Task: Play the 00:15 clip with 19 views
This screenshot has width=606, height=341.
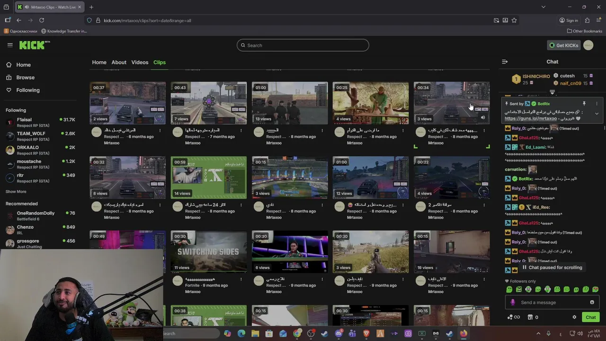Action: click(452, 252)
